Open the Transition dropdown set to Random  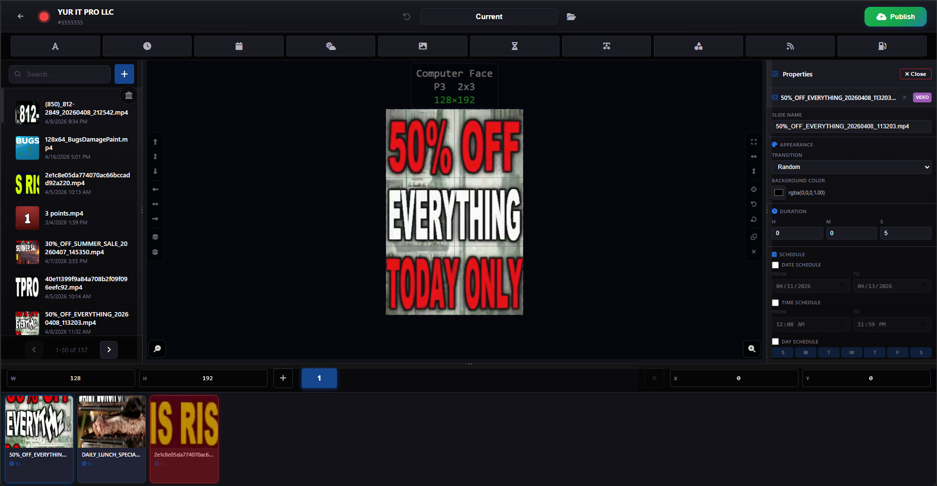[851, 167]
